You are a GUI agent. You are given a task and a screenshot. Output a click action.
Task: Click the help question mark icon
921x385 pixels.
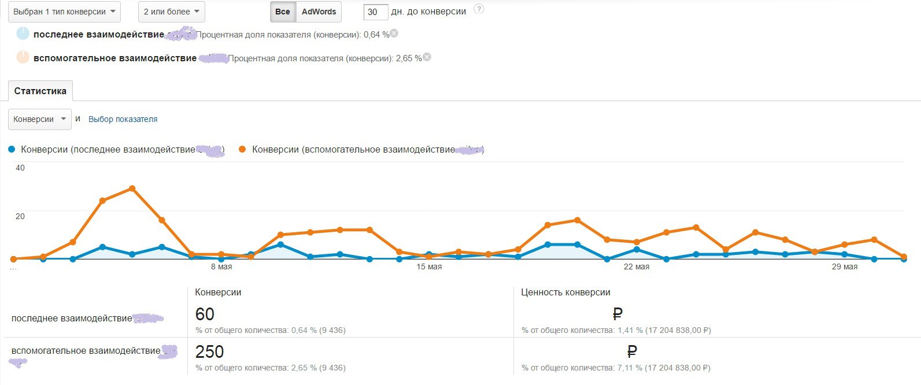tap(479, 9)
